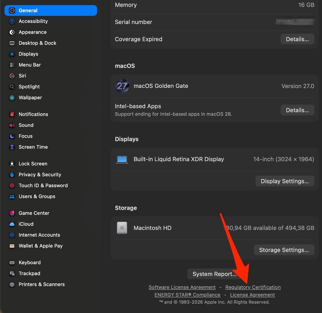Click the Keyboard icon
Image resolution: width=322 pixels, height=313 pixels.
(12, 263)
